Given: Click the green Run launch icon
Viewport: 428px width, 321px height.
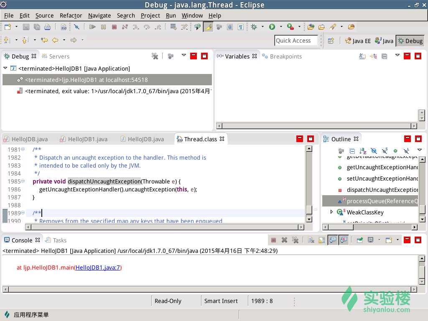Looking at the screenshot, I should click(272, 27).
